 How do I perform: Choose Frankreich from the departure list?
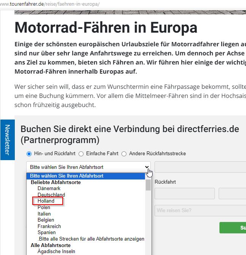click(x=49, y=226)
